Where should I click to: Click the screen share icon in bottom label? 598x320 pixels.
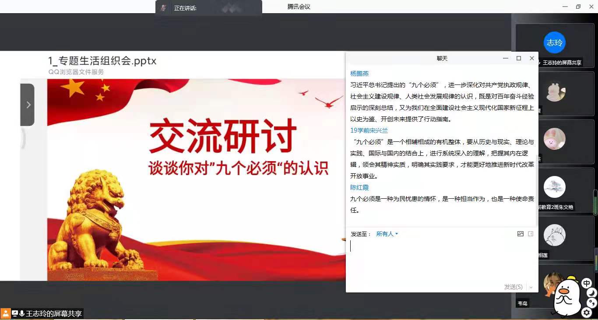pos(15,313)
